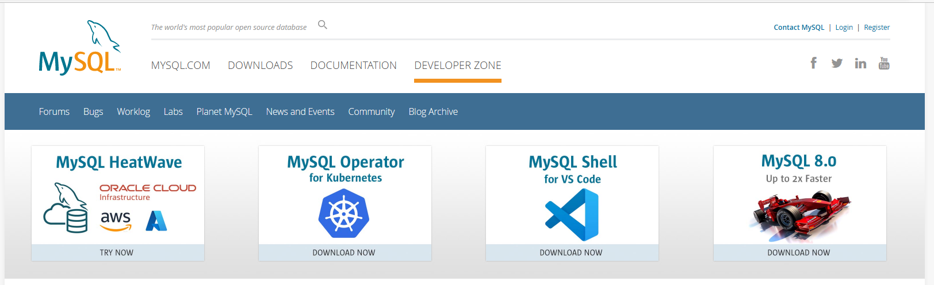Open the MYSQL.COM menu item

point(181,66)
